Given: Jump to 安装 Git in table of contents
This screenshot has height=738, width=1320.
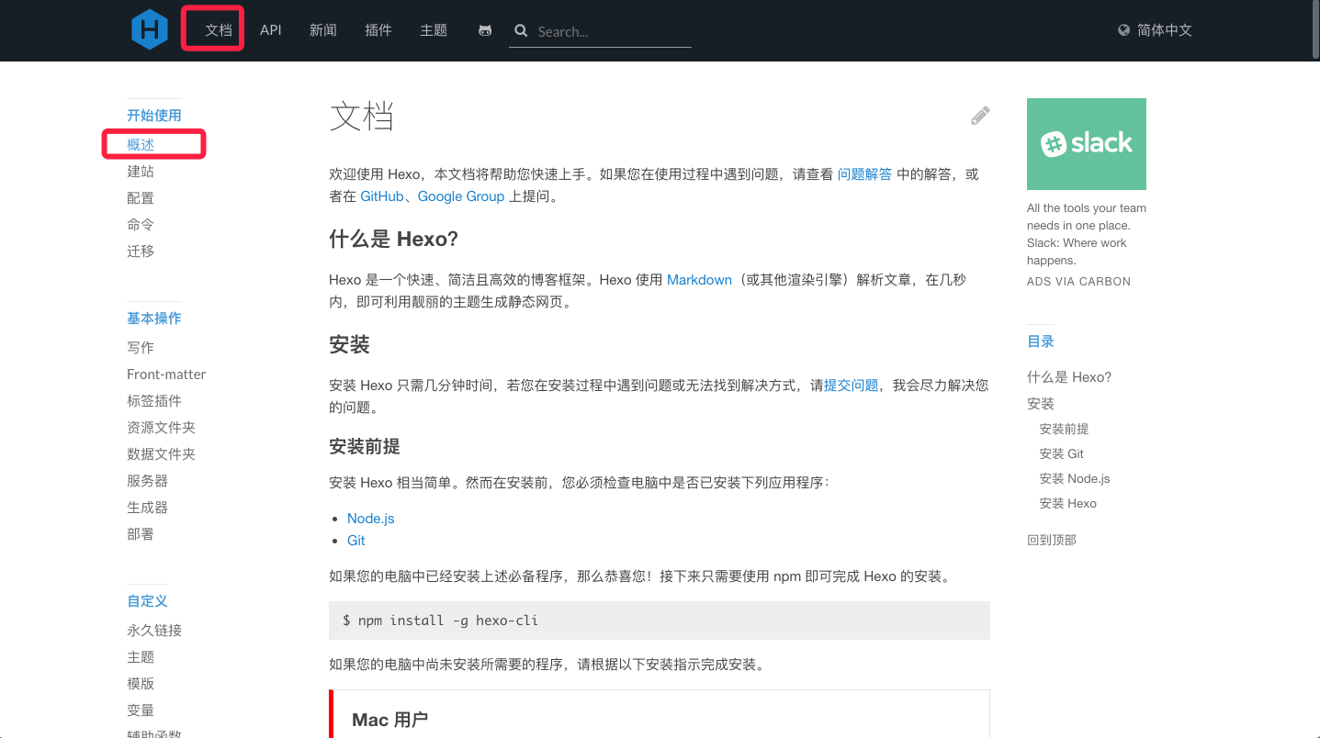Looking at the screenshot, I should pyautogui.click(x=1062, y=453).
